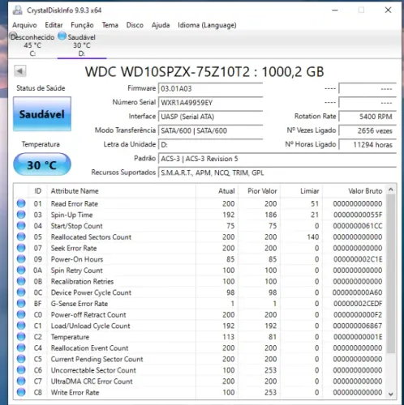Click the Attribute Name column header
Screen dimensions: 404x405
coord(122,191)
